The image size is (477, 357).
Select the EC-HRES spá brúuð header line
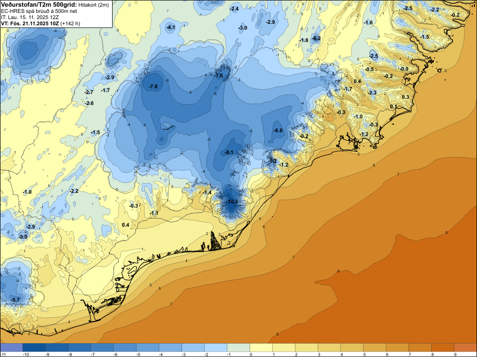pyautogui.click(x=39, y=11)
